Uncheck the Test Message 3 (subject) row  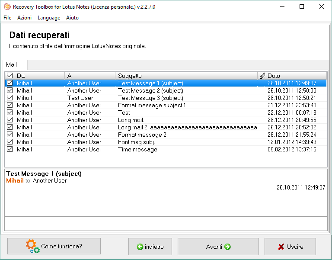point(10,98)
